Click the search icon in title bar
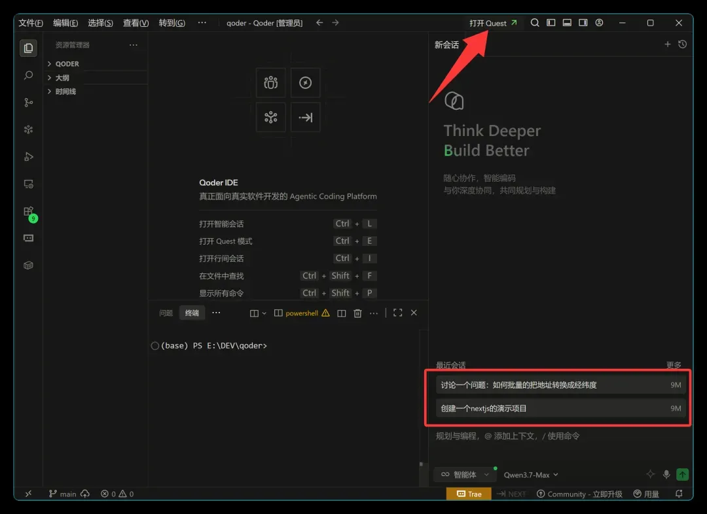 pyautogui.click(x=535, y=22)
